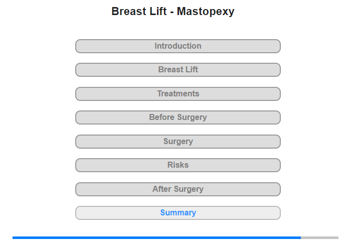Open the Introduction section
The height and width of the screenshot is (241, 351).
178,46
